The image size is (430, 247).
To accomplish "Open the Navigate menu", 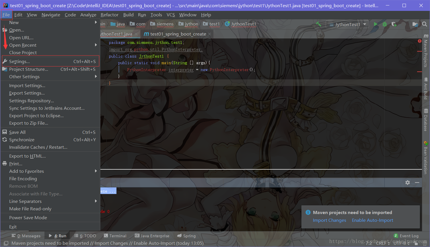I will point(51,15).
